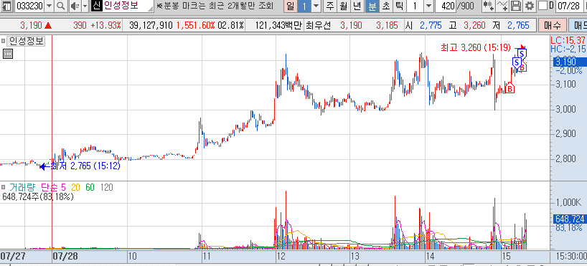Click the magnifier stock search icon
This screenshot has width=587, height=266.
pyautogui.click(x=62, y=6)
